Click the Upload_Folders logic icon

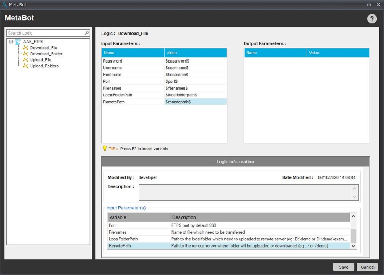click(x=26, y=66)
